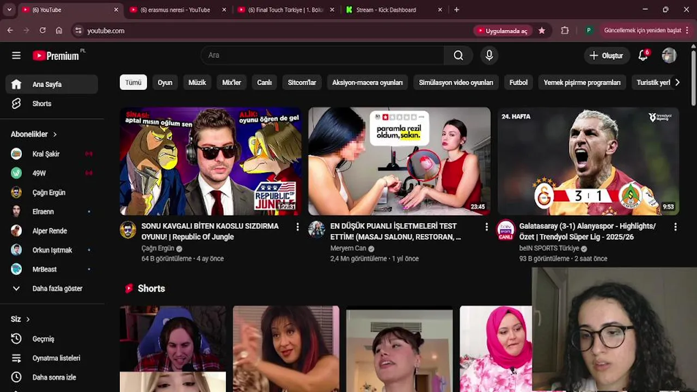Type in the Ara search field

(323, 55)
